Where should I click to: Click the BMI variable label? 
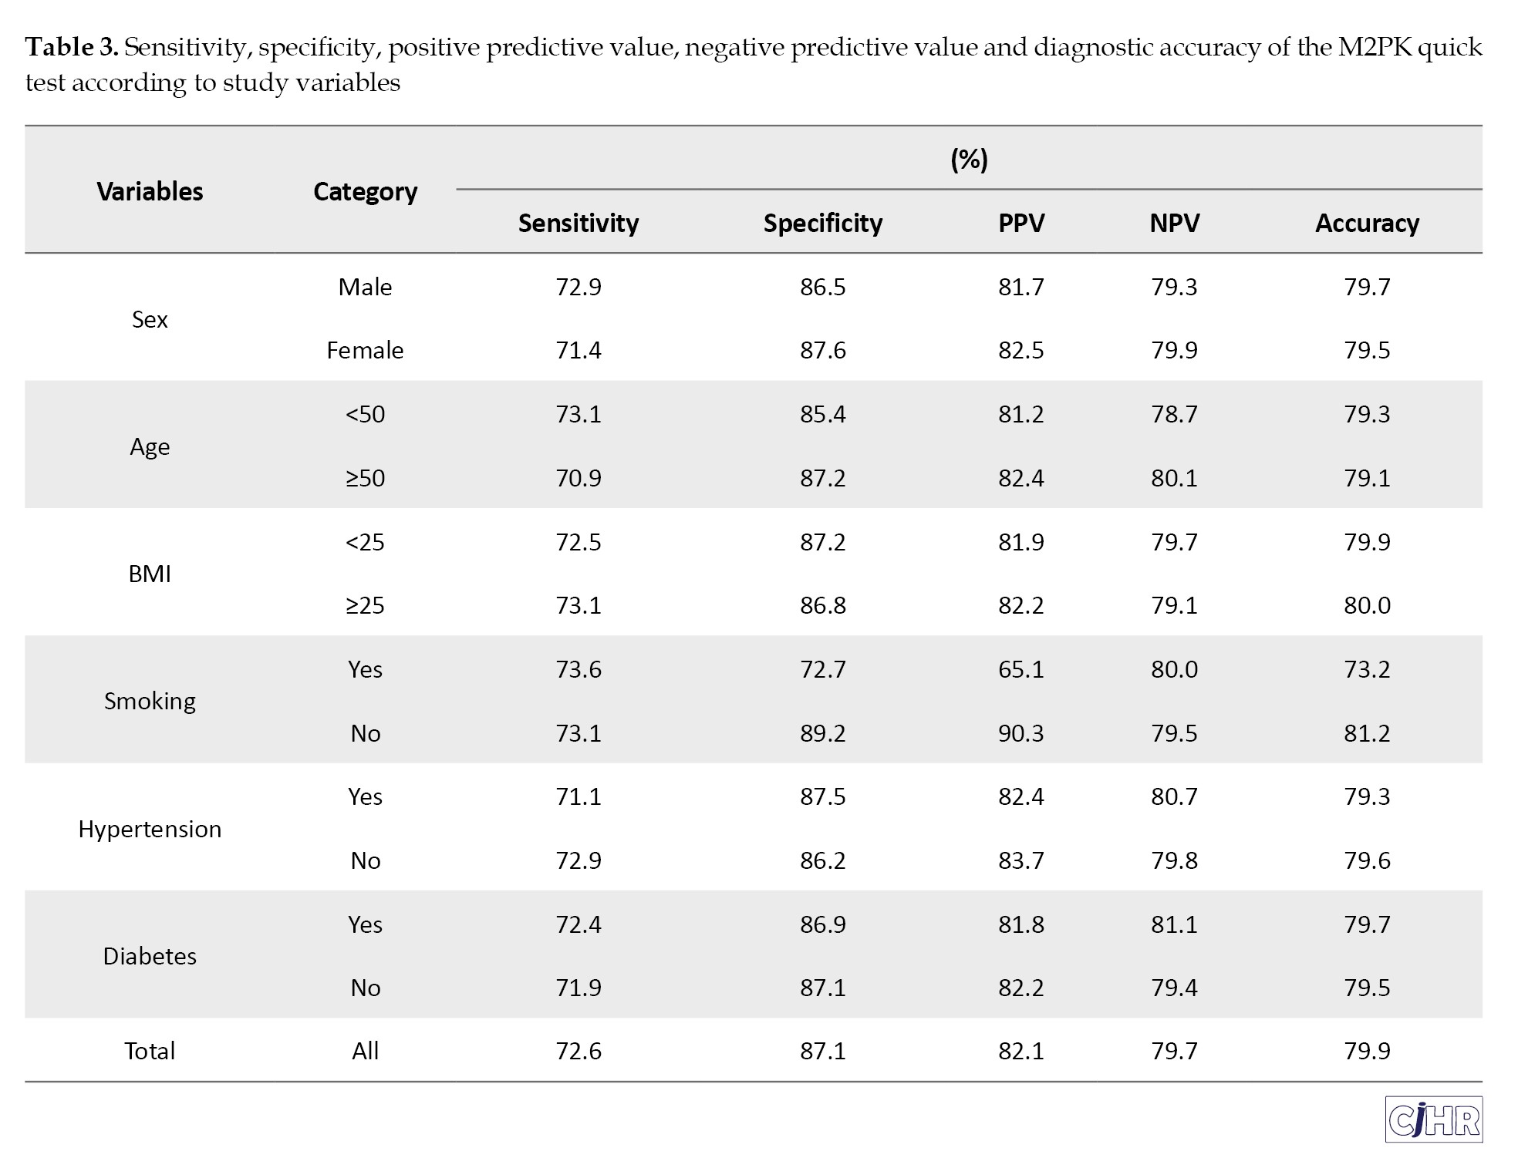click(150, 574)
